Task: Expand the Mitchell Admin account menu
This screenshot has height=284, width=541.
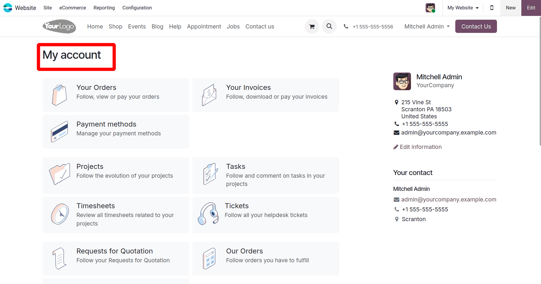Action: click(x=427, y=26)
